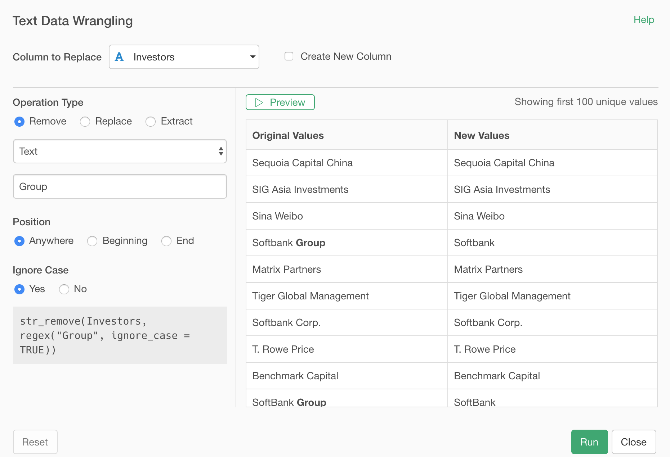Viewport: 670px width, 457px height.
Task: Choose Beginning as the position
Action: point(92,241)
